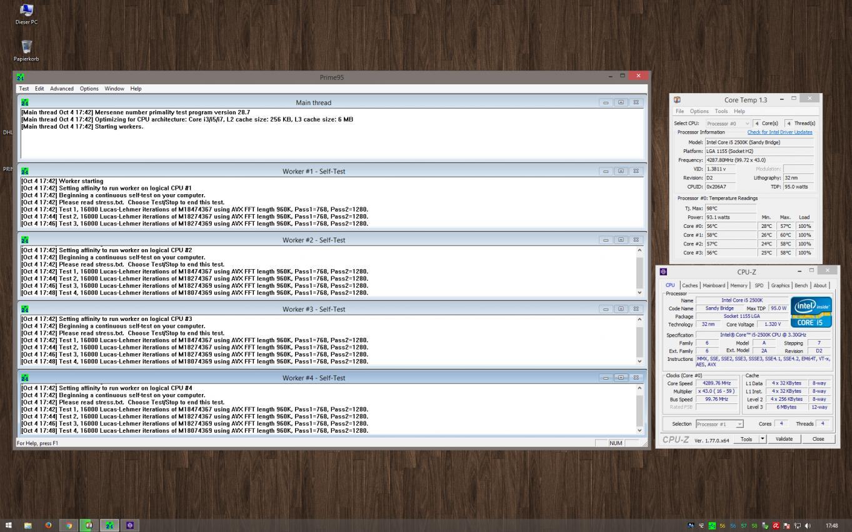Screen dimensions: 852x532
Task: Click the Worker #4 window icon
Action: (x=25, y=377)
